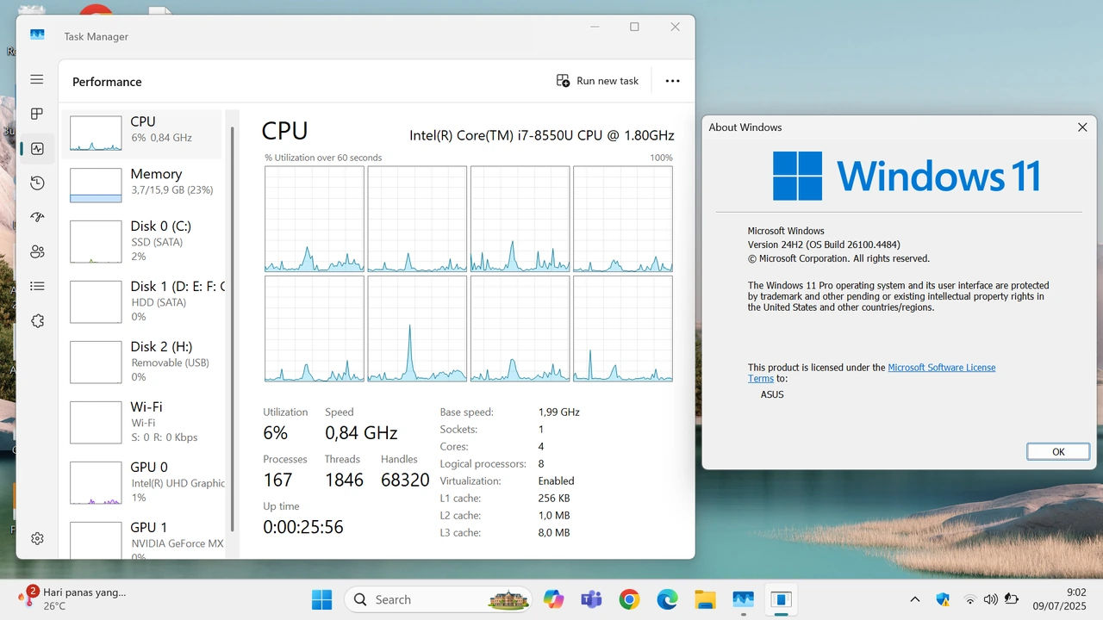This screenshot has height=620, width=1103.
Task: Open Windows Start menu
Action: tap(321, 599)
